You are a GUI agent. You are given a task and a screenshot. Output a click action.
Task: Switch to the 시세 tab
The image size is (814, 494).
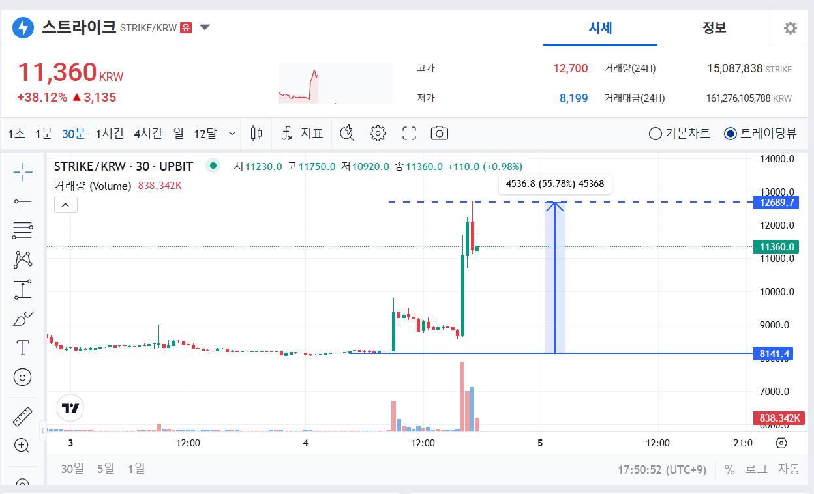(600, 27)
